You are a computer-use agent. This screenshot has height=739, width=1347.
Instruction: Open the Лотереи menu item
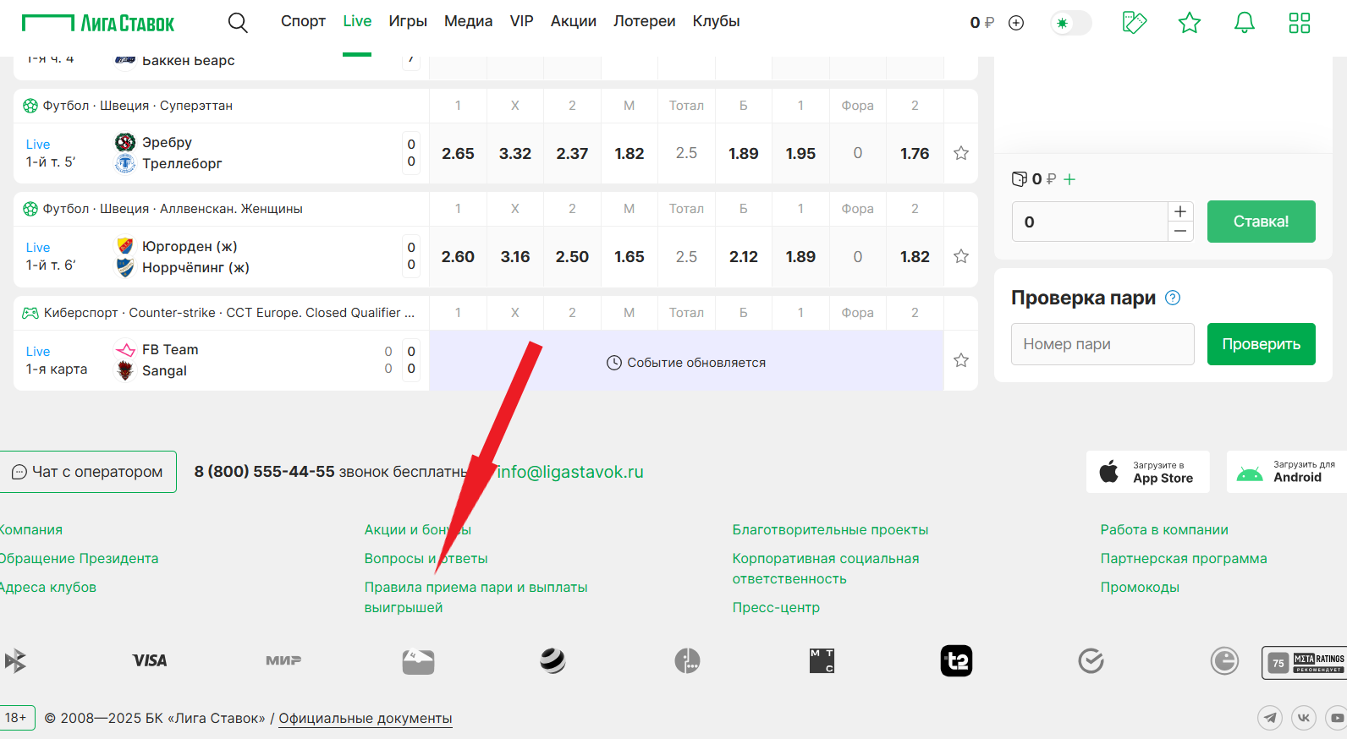pyautogui.click(x=644, y=21)
